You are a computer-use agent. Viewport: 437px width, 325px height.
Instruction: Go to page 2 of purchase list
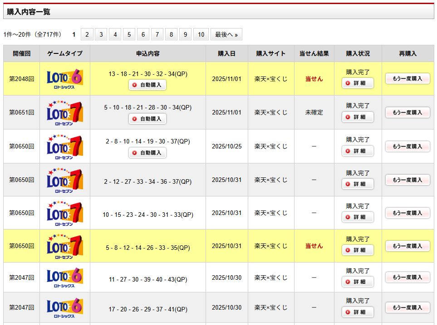[x=87, y=34]
